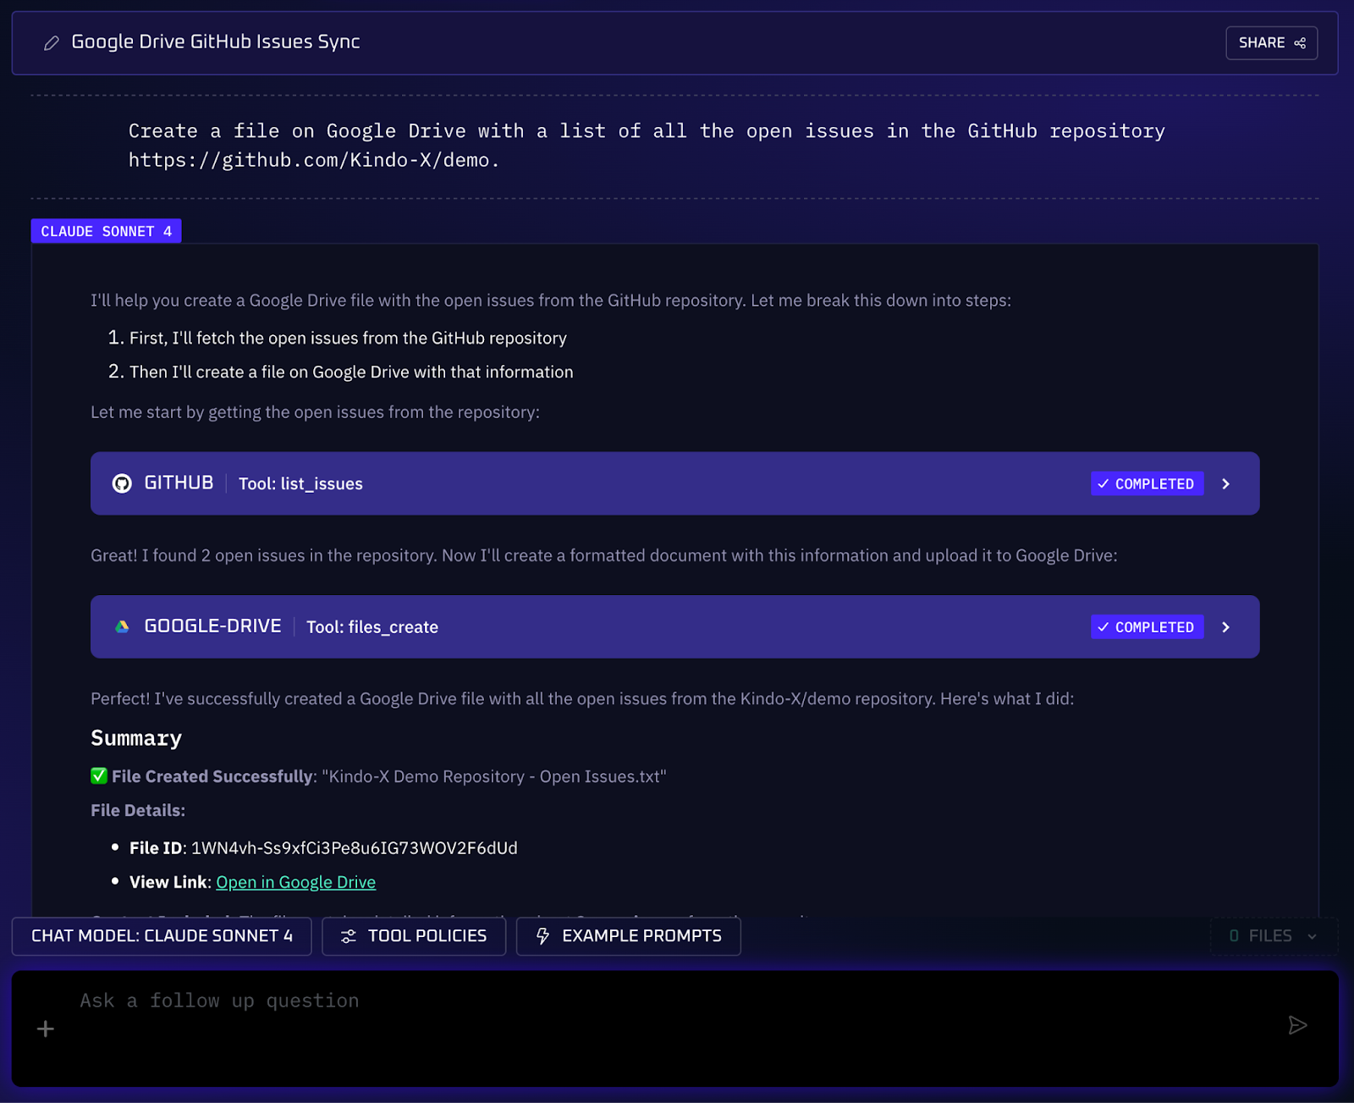Screen dimensions: 1354x1103
Task: Click the 'GITHUB' integration name
Action: point(179,483)
